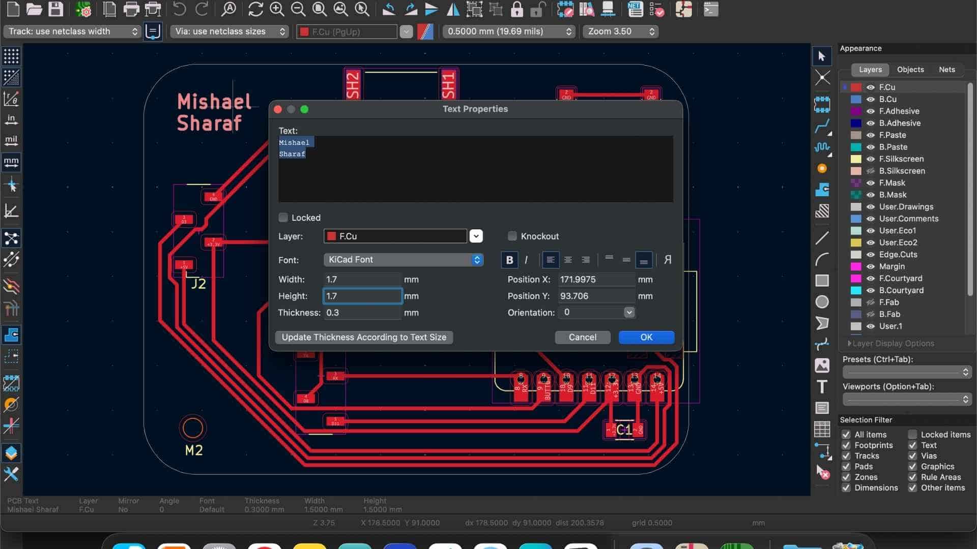
Task: Click Update Thickness According to Text Size
Action: point(364,338)
